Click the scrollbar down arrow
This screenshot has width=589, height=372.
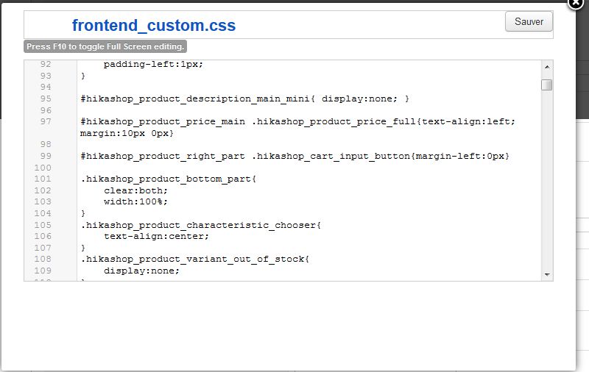547,275
